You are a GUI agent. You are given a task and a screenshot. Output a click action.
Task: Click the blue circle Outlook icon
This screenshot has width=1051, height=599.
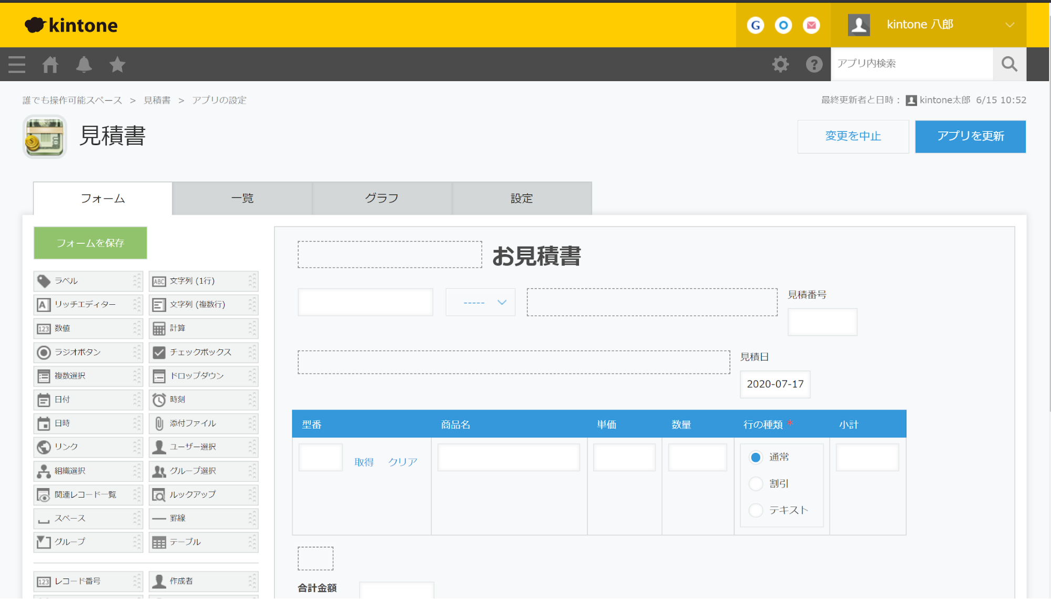(x=783, y=25)
